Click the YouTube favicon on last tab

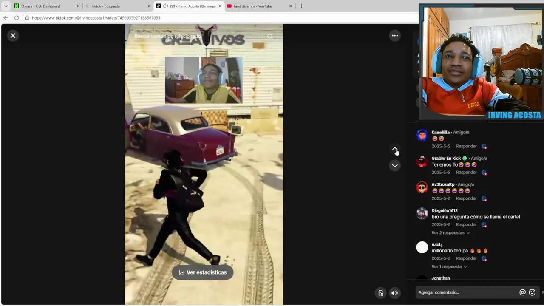tap(229, 6)
